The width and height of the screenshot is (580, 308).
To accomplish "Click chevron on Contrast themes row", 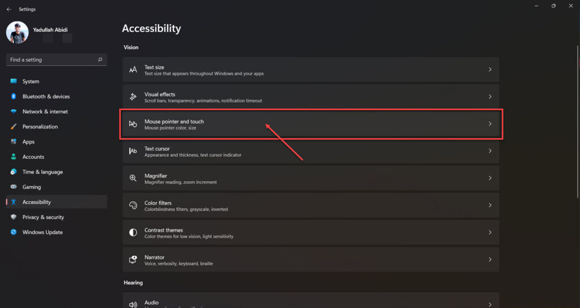I will [490, 232].
